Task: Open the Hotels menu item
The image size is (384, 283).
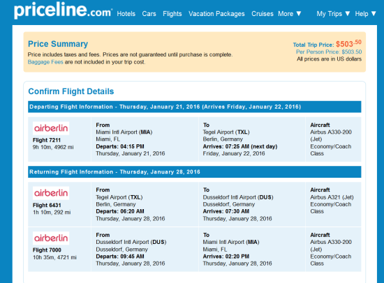Action: [x=126, y=14]
